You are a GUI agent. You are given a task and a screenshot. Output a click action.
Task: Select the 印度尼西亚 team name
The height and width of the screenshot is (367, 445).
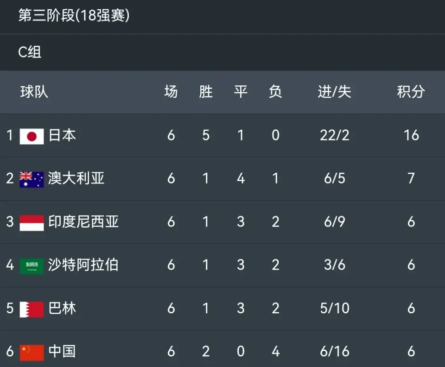pos(83,221)
